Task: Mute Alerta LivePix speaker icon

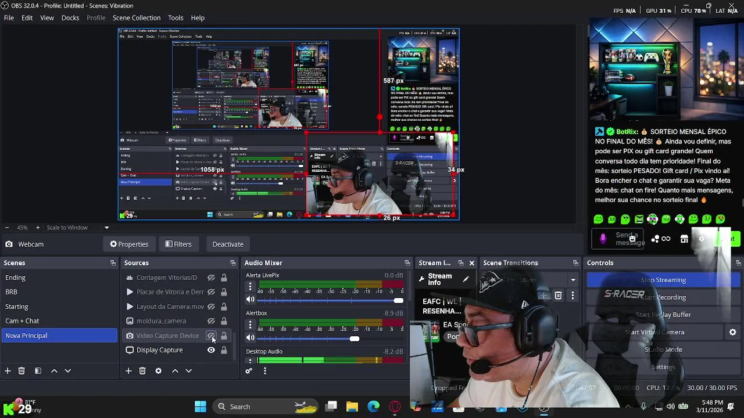Action: tap(251, 300)
